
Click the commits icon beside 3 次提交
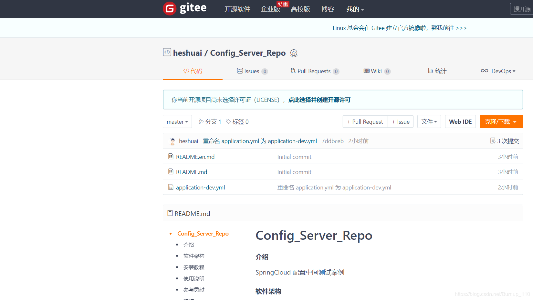coord(493,140)
